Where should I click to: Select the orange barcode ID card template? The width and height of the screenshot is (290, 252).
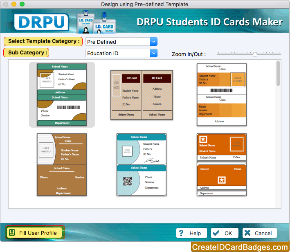(x=222, y=95)
